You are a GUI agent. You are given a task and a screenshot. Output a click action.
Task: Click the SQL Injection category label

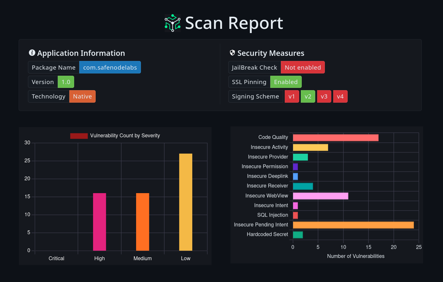tap(273, 215)
